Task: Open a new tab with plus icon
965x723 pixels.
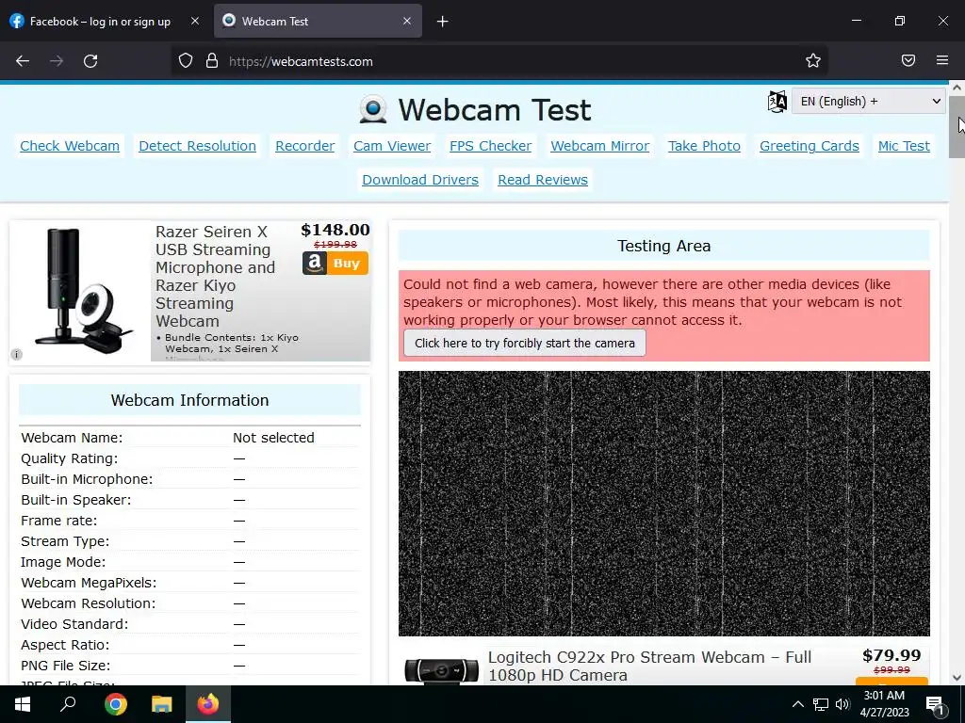Action: 443,22
